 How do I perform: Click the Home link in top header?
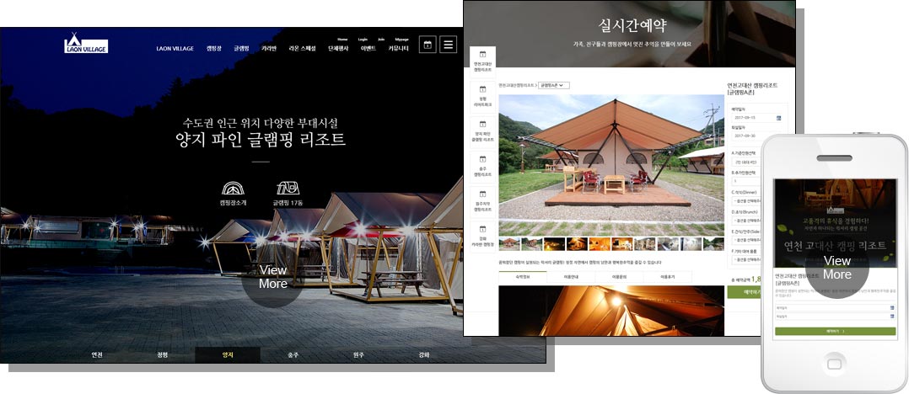[342, 40]
